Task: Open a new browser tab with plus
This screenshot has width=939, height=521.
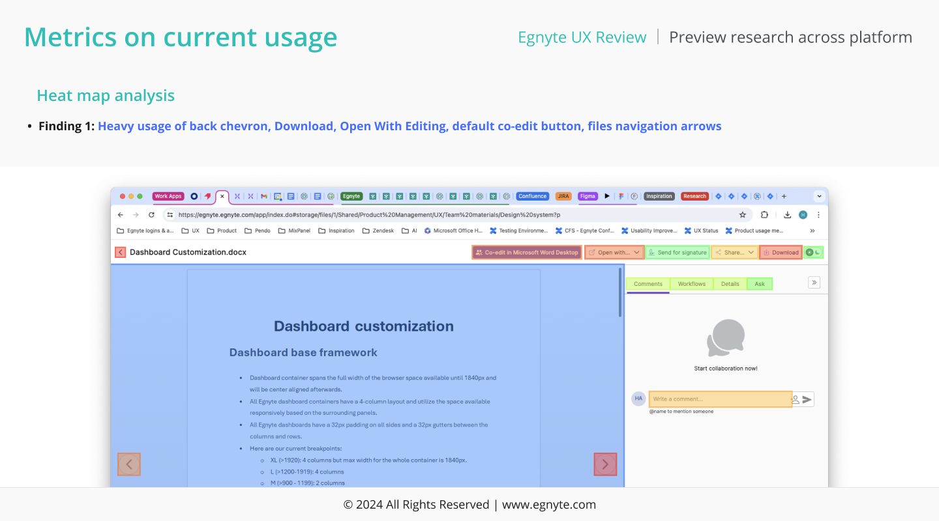Action: coord(784,196)
